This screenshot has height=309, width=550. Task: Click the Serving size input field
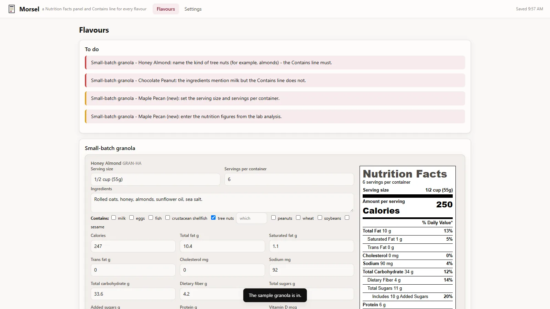point(155,179)
